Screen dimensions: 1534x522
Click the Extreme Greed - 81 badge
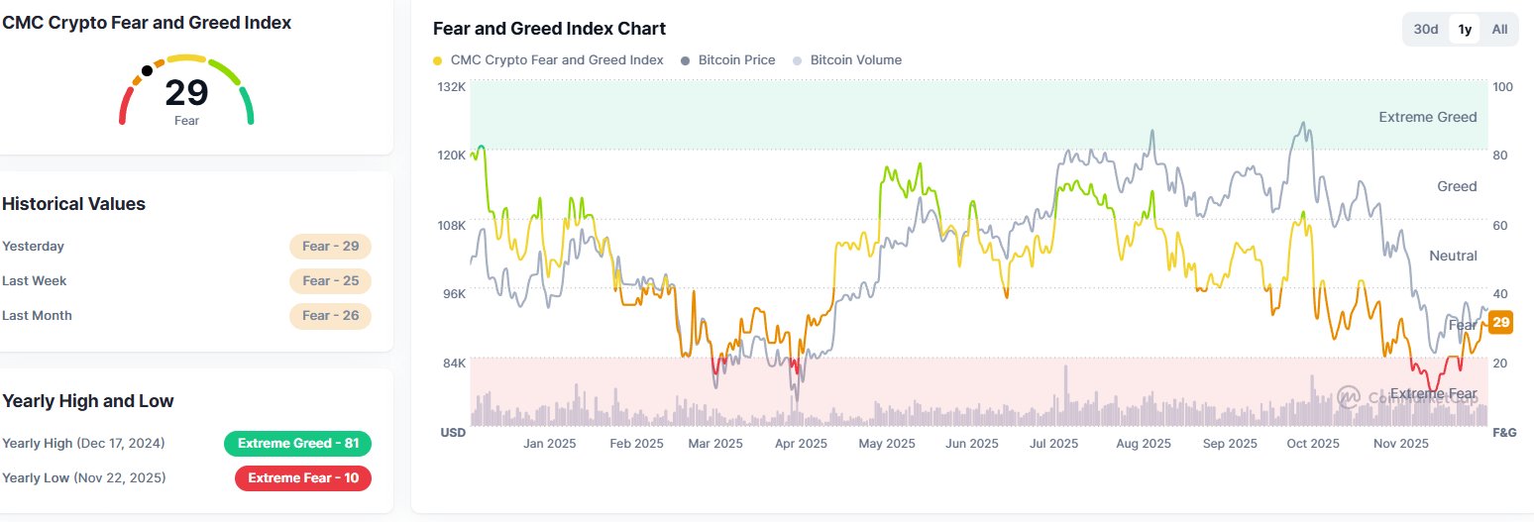click(x=297, y=443)
